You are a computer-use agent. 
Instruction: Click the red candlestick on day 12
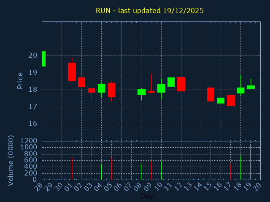181,84
